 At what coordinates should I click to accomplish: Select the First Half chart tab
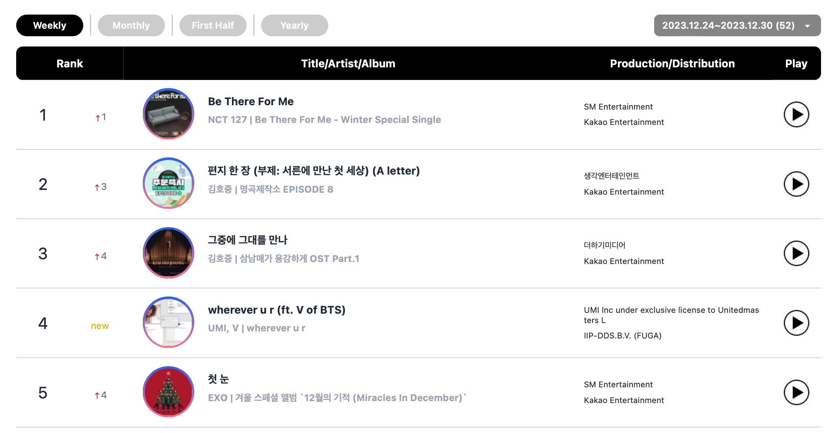pyautogui.click(x=213, y=26)
